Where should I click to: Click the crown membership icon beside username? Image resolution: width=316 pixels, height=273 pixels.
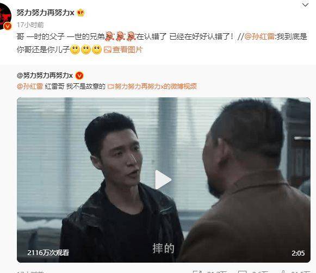point(80,13)
